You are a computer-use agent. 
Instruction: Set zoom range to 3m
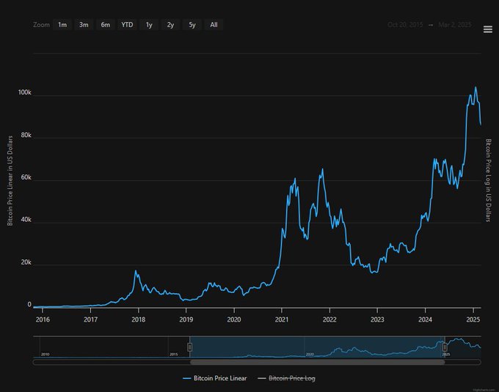[x=84, y=25]
